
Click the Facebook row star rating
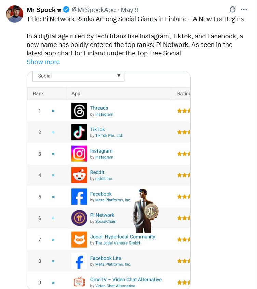coord(184,197)
